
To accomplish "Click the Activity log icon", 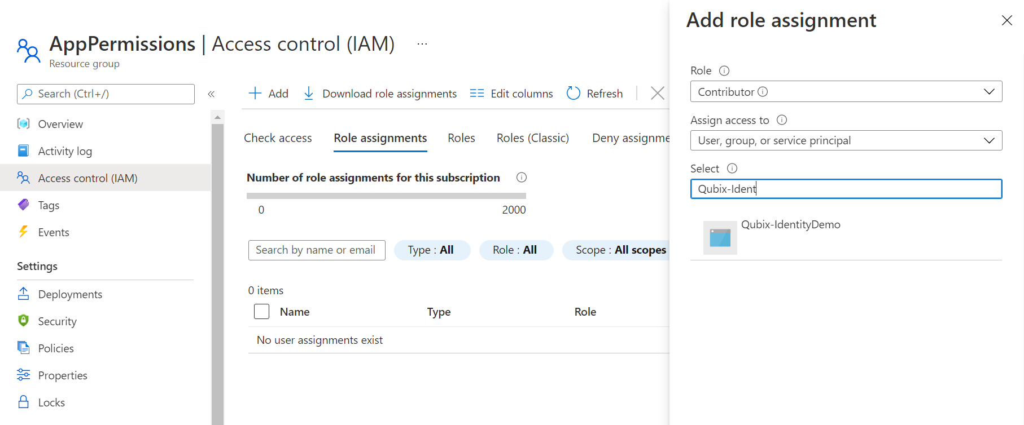I will coord(24,150).
